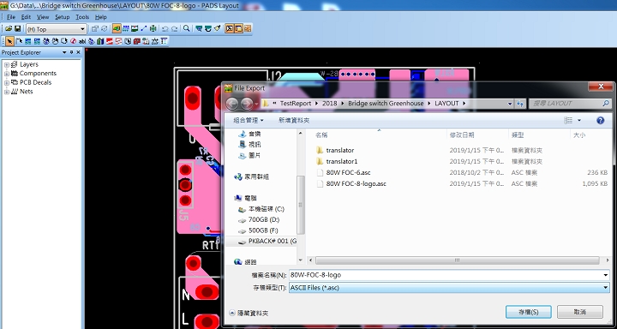Click the file list horizontal scrollbar

tap(458, 260)
